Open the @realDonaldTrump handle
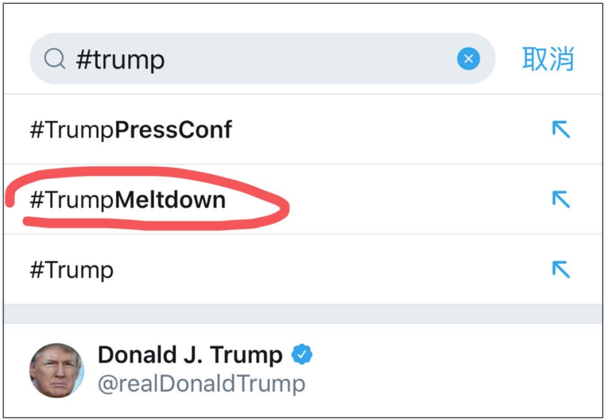The height and width of the screenshot is (420, 606). pyautogui.click(x=201, y=384)
